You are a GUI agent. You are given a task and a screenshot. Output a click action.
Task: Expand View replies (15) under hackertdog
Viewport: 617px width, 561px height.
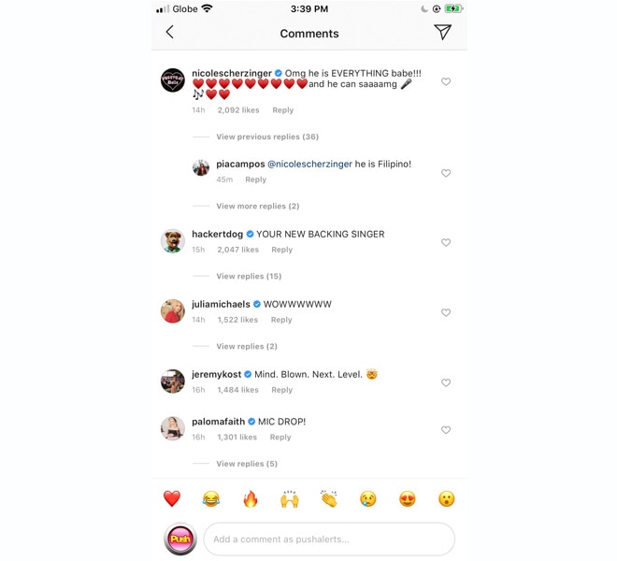pyautogui.click(x=249, y=276)
